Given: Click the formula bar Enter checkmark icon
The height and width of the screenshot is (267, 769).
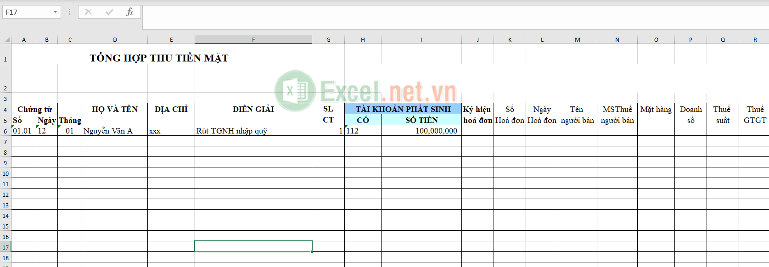Looking at the screenshot, I should (x=109, y=12).
